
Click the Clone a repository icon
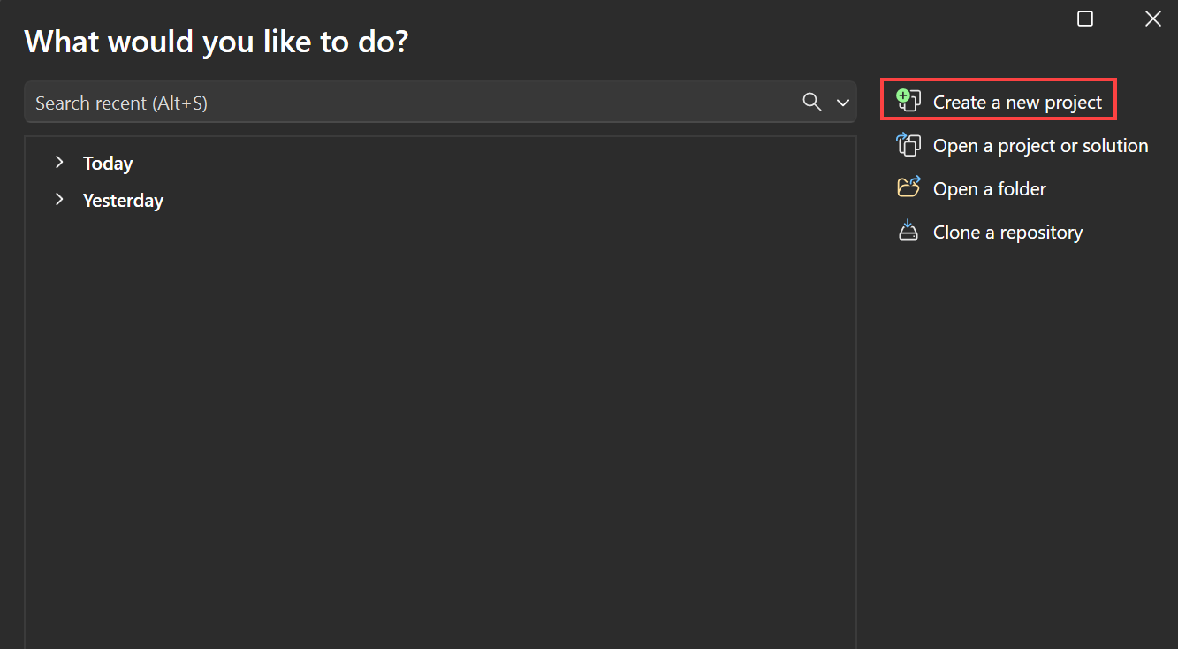tap(908, 231)
